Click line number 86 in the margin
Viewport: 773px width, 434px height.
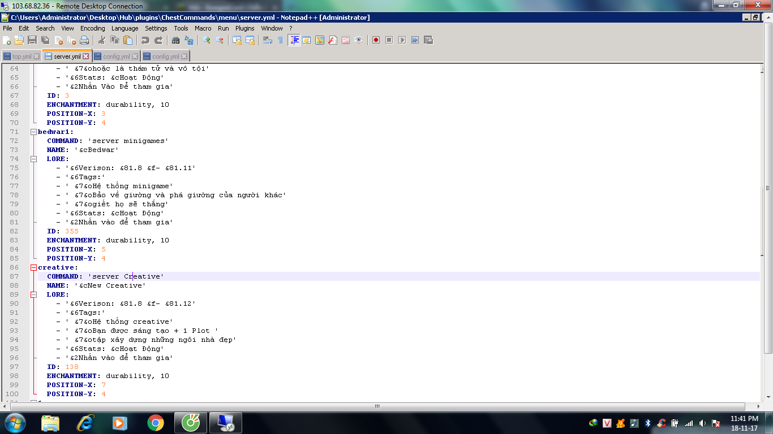(x=14, y=267)
